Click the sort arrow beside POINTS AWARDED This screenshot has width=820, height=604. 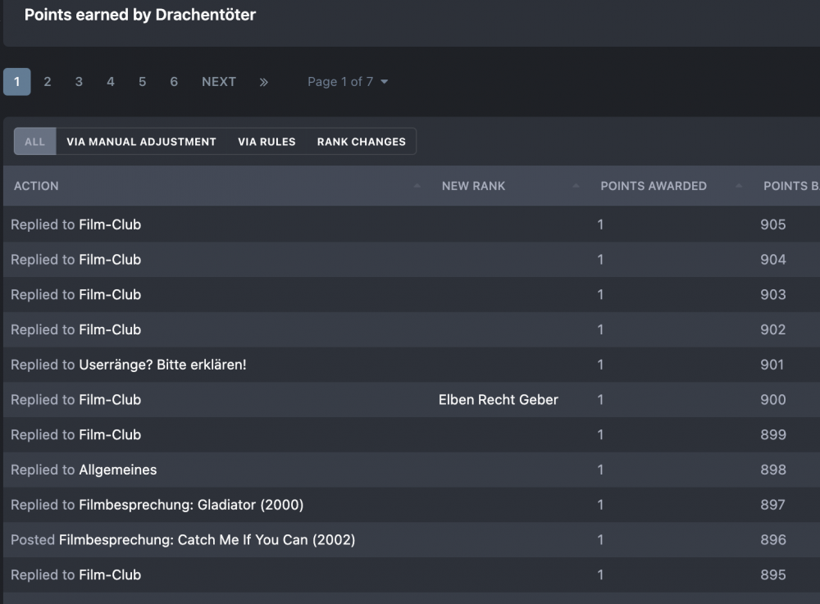point(740,186)
